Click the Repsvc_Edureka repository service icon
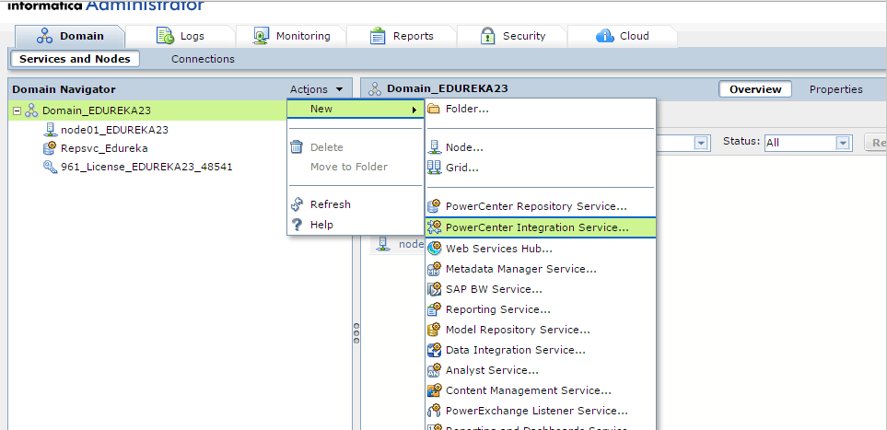The image size is (887, 430). click(50, 148)
